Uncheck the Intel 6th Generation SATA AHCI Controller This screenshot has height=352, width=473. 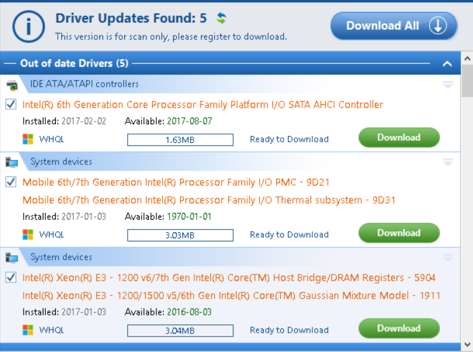tap(11, 104)
